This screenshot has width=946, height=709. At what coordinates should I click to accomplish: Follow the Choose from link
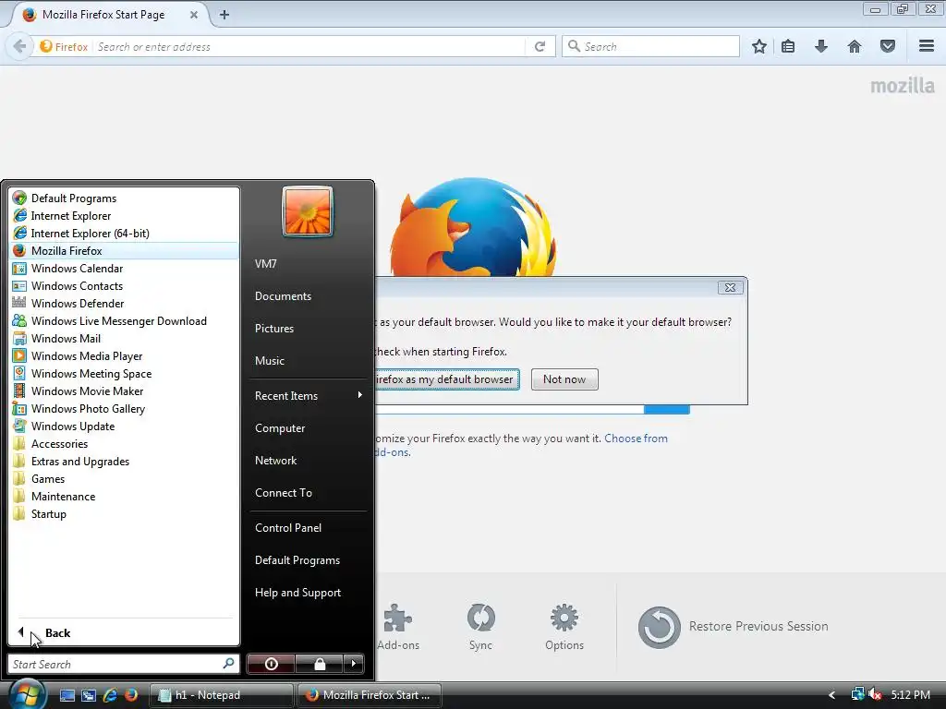click(x=636, y=439)
